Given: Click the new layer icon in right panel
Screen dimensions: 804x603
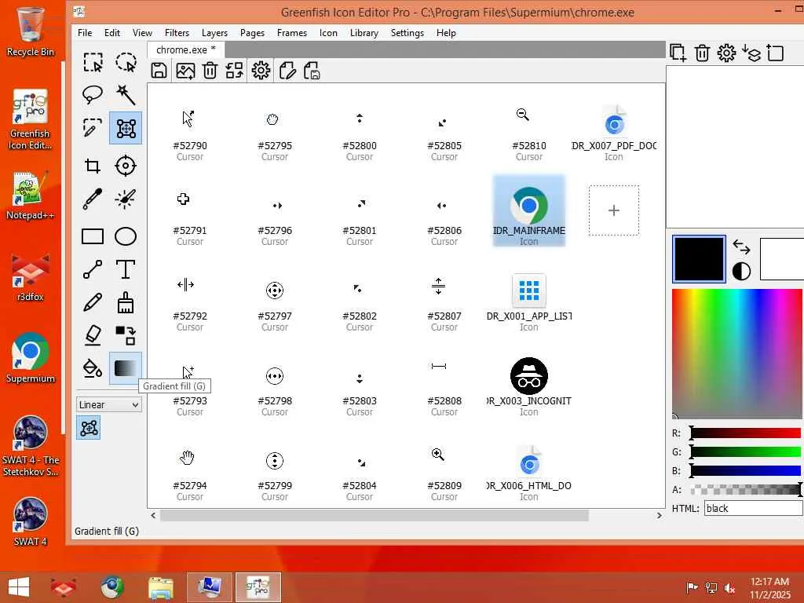Looking at the screenshot, I should coord(678,53).
